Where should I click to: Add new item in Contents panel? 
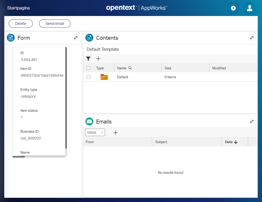[x=98, y=59]
